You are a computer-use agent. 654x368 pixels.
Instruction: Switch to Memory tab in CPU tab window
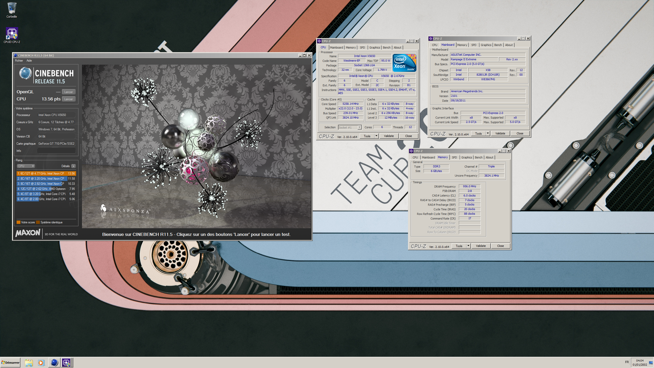pos(351,48)
